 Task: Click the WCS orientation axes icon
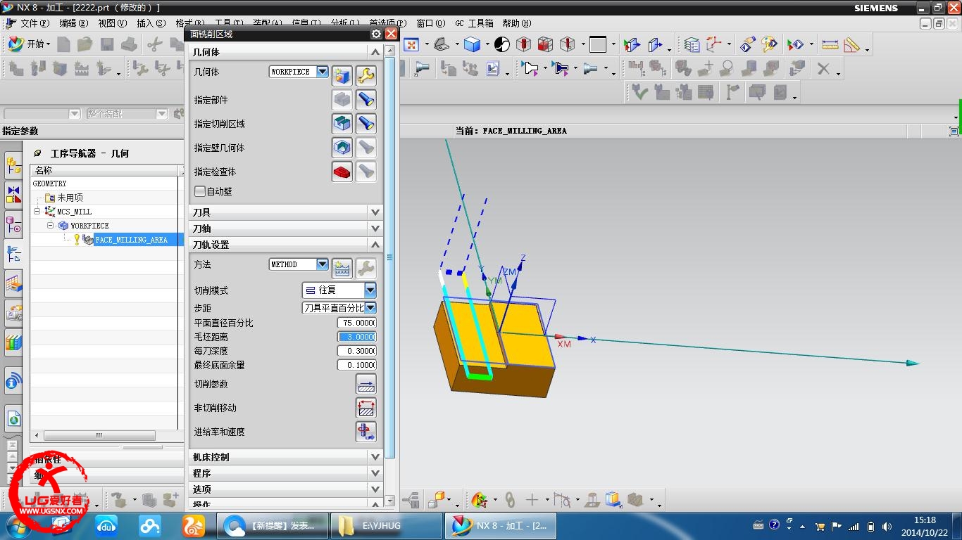point(716,45)
